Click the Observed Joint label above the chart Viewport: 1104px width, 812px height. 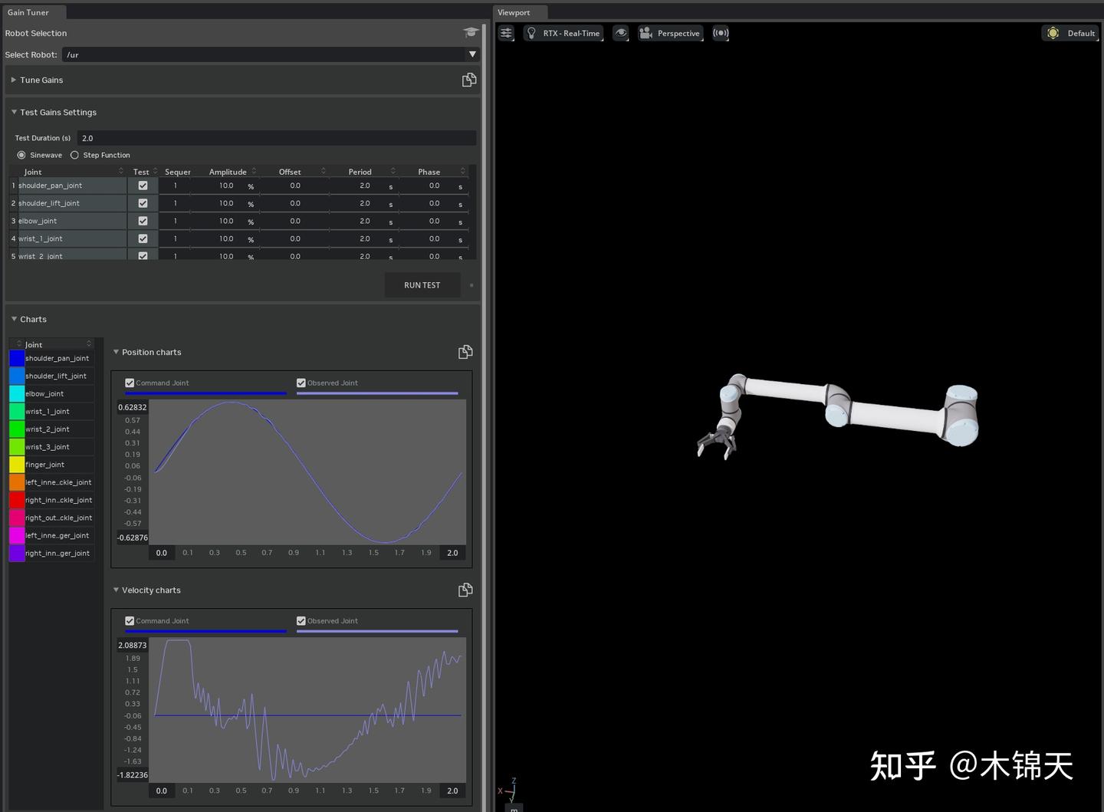(x=332, y=383)
